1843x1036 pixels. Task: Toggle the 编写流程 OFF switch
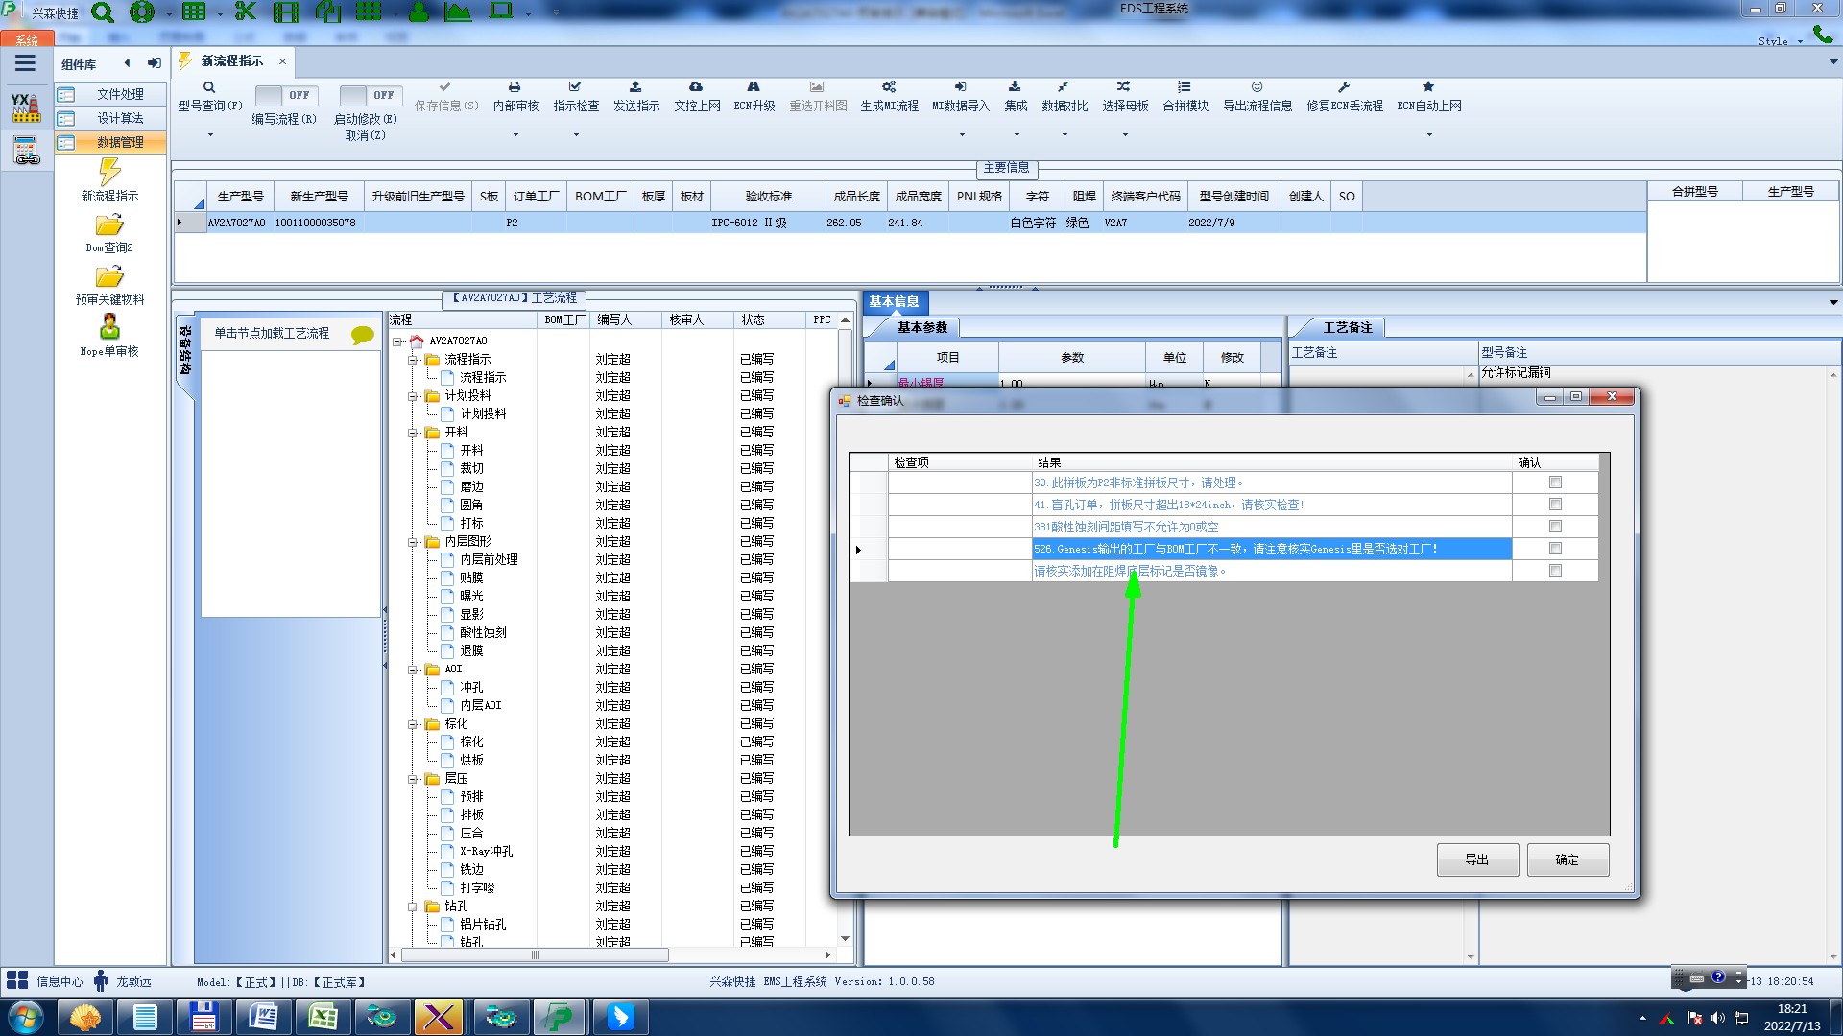click(285, 95)
